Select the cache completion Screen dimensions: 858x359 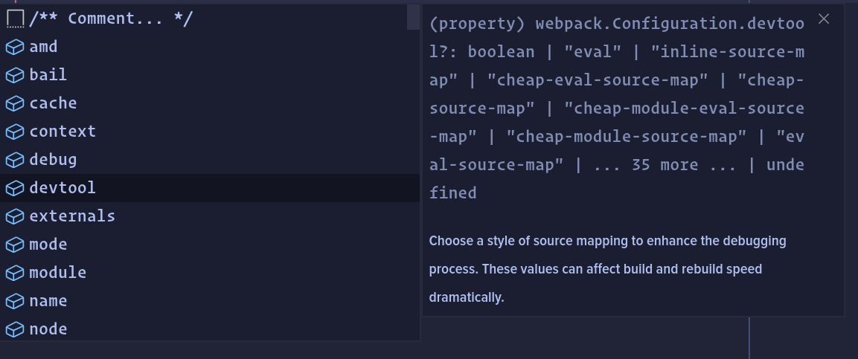pyautogui.click(x=210, y=103)
